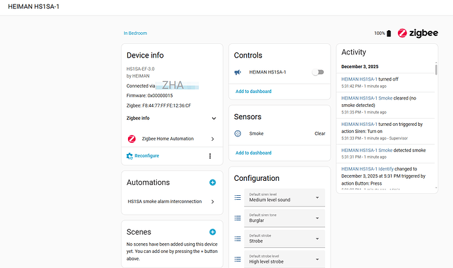Viewport: 453px width, 268px height.
Task: Click the Smoke sensor icon
Action: pos(238,133)
